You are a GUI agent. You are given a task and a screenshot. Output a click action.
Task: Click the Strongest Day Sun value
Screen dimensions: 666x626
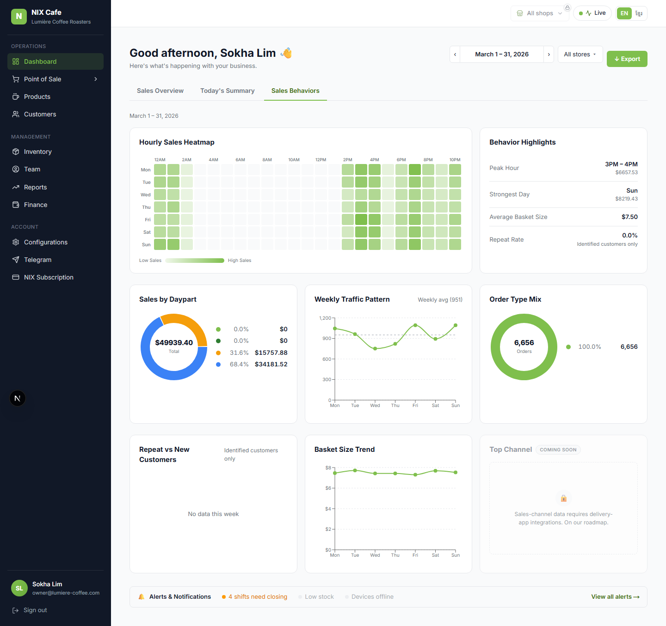[x=632, y=190]
